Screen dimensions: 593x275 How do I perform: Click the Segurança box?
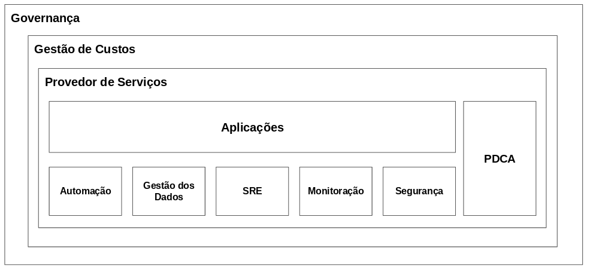tap(419, 191)
